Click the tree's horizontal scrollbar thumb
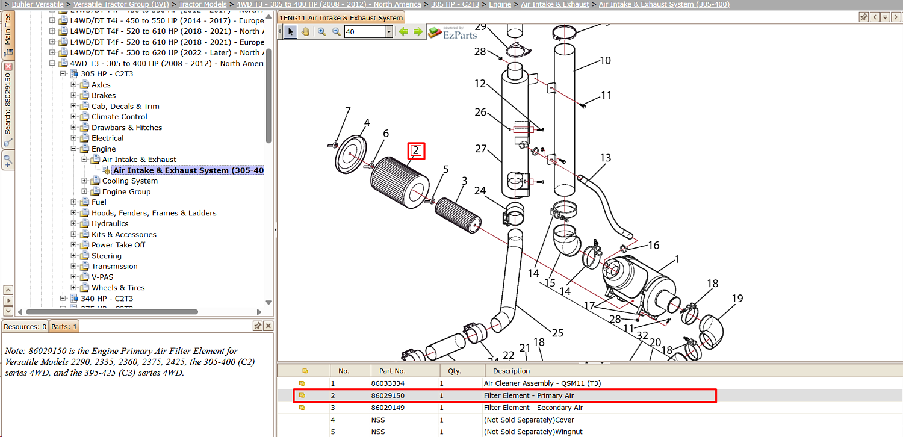Screen dimensions: 903x437 [x=111, y=312]
